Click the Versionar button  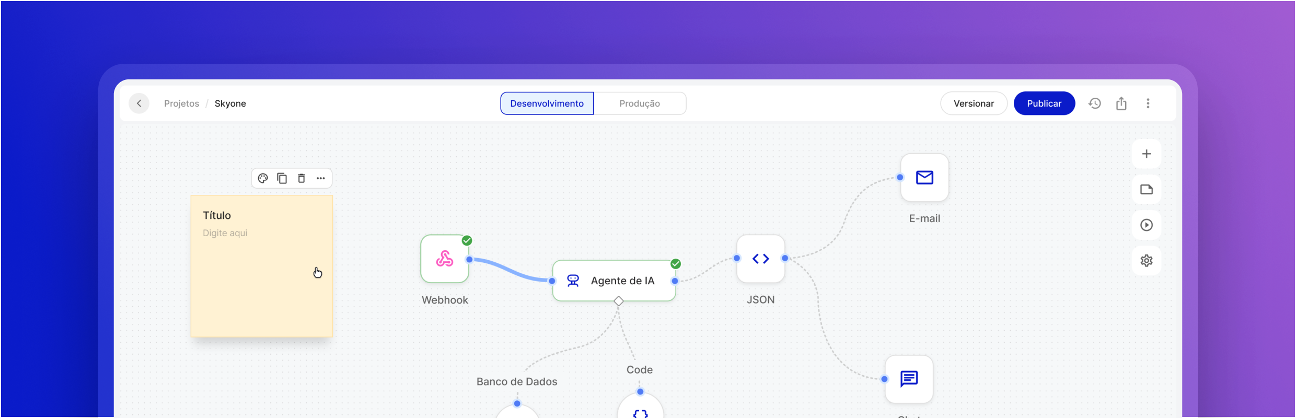click(x=974, y=103)
